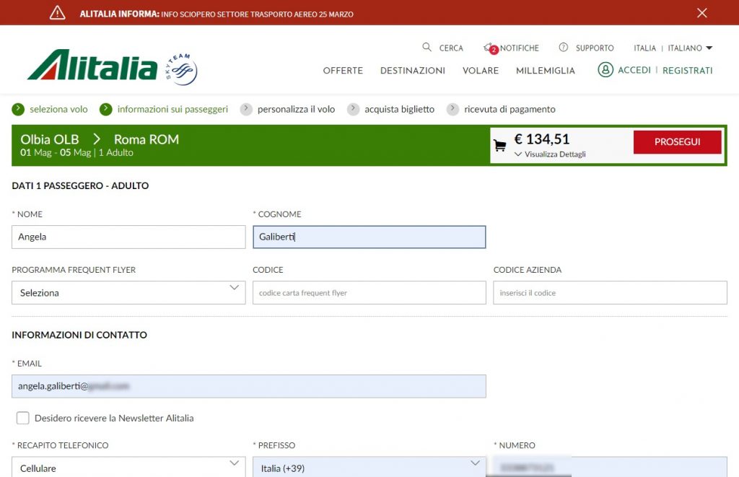Viewport: 739px width, 477px height.
Task: Click the user account icon beside Accedi
Action: 605,70
